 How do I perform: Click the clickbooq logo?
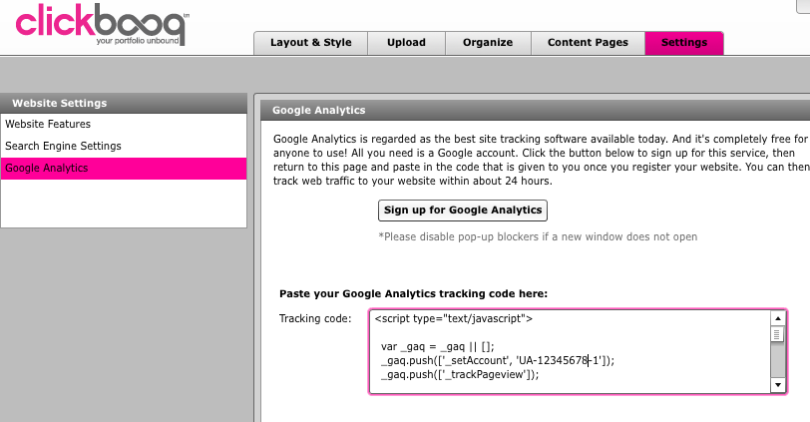coord(103,24)
